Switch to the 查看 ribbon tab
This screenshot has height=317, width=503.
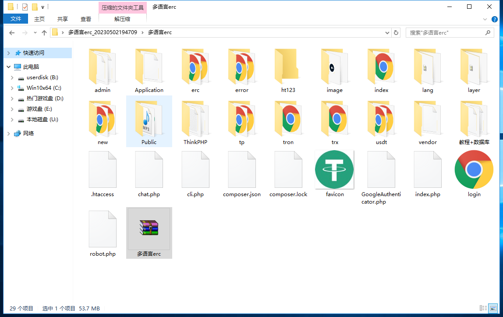coord(86,19)
